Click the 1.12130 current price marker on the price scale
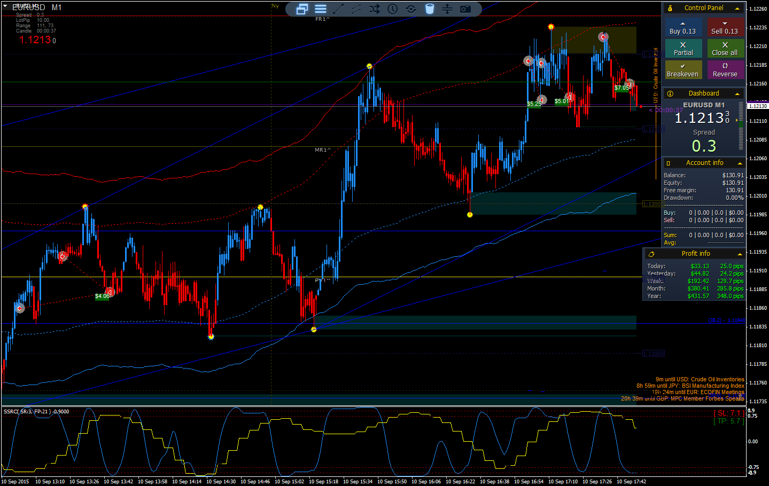Screen dimensions: 769x486 click(x=757, y=106)
